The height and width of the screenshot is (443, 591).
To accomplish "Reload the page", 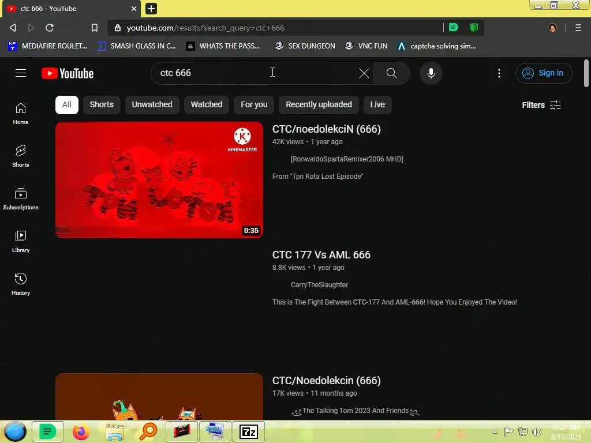I will coord(50,28).
